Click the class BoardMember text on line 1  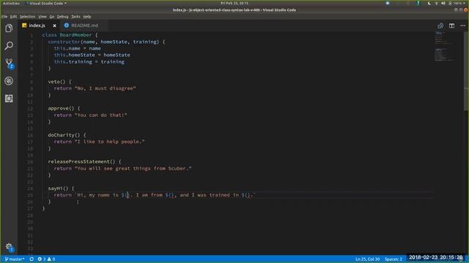(x=67, y=35)
